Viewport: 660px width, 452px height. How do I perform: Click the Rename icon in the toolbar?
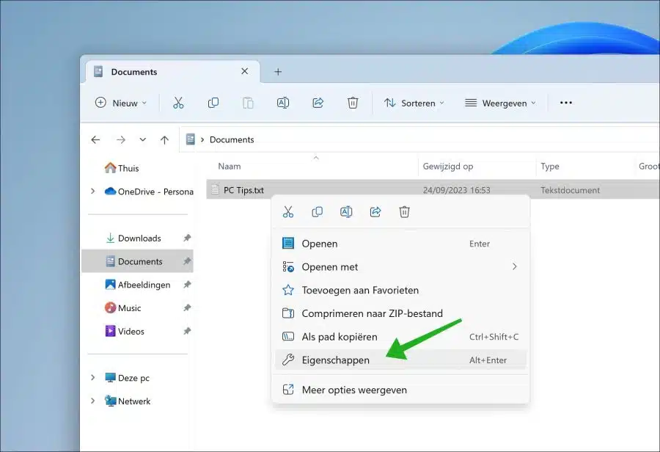[x=283, y=103]
